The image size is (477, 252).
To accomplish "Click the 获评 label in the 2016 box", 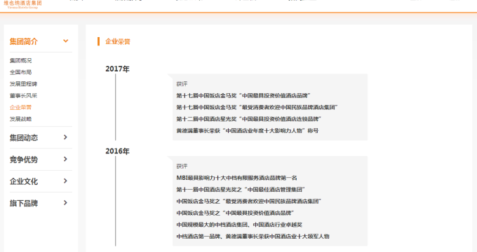I will pyautogui.click(x=182, y=166).
